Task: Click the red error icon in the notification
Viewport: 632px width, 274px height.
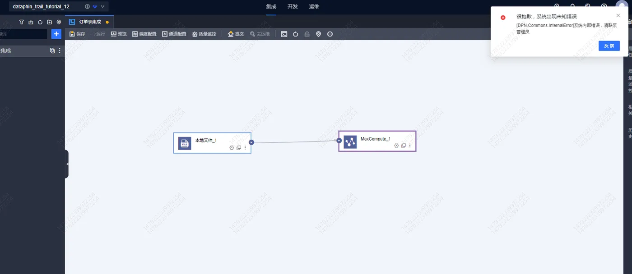Action: [x=503, y=18]
